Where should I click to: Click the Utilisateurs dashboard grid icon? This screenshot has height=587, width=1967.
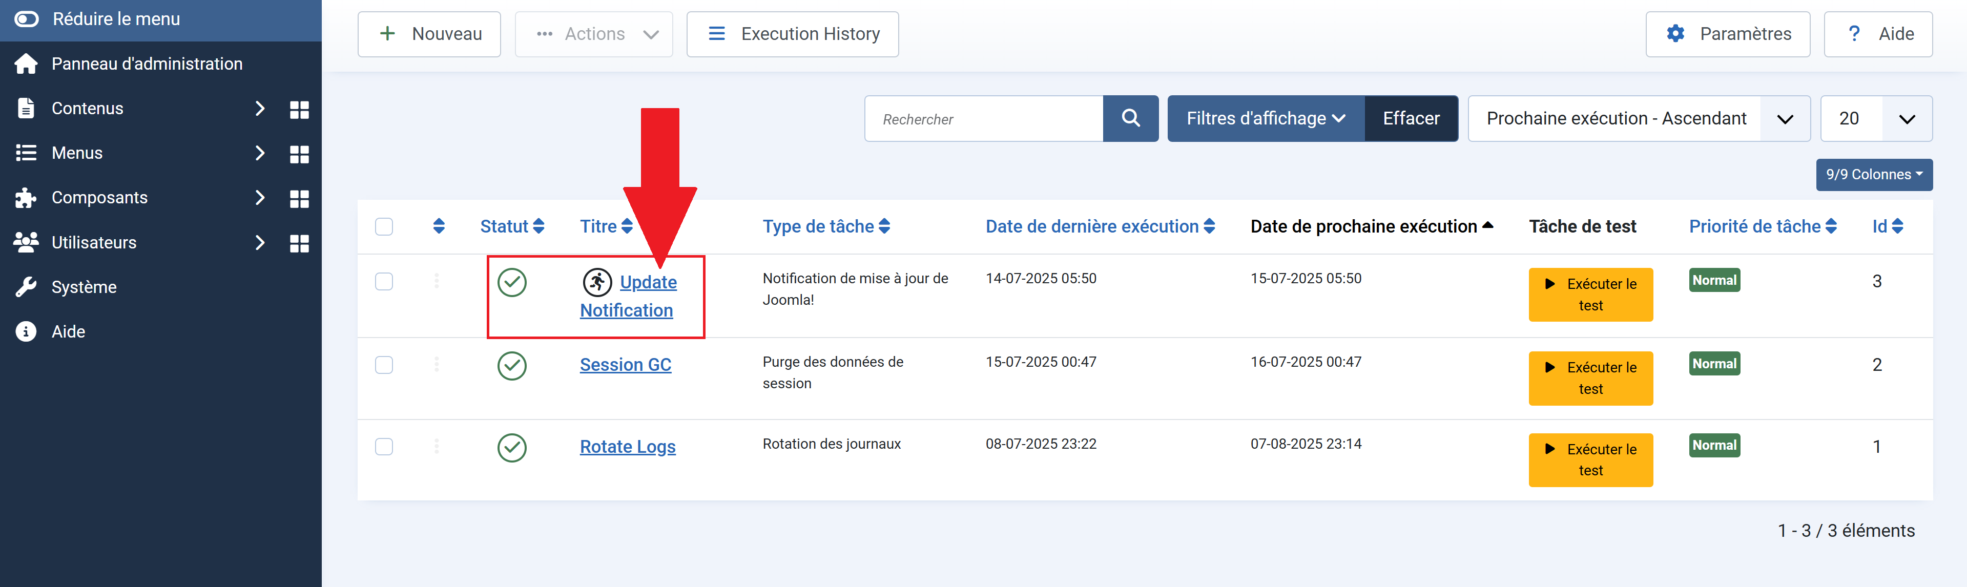[299, 243]
